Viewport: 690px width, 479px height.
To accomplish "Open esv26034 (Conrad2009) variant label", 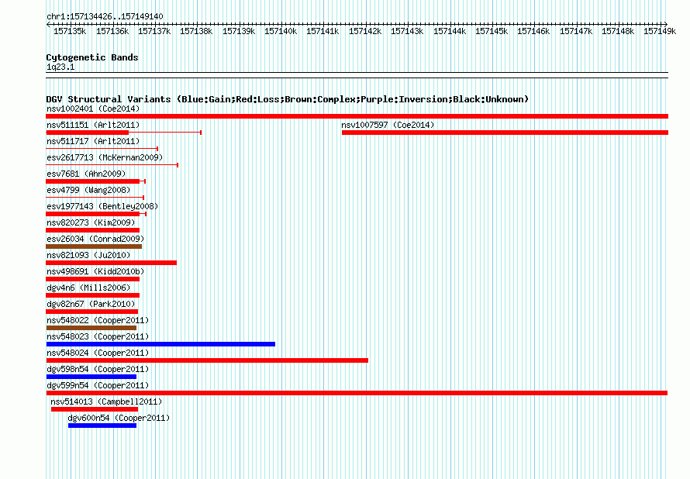I will point(95,239).
